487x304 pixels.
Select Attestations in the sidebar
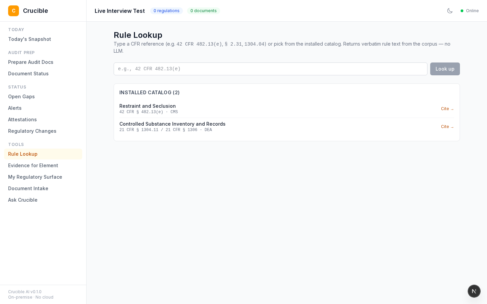tap(22, 120)
